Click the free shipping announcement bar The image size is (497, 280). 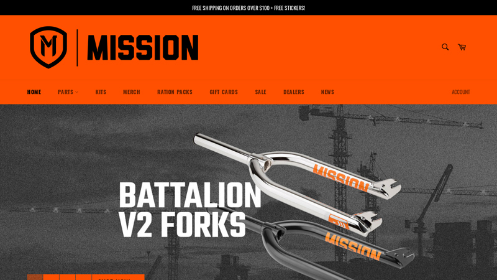[248, 8]
